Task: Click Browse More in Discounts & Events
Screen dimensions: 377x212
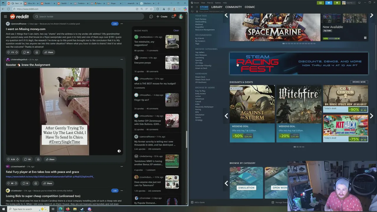Action: coord(359,82)
